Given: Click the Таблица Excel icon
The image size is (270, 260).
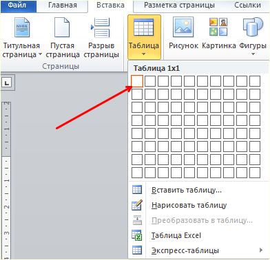Looking at the screenshot, I should (137, 235).
